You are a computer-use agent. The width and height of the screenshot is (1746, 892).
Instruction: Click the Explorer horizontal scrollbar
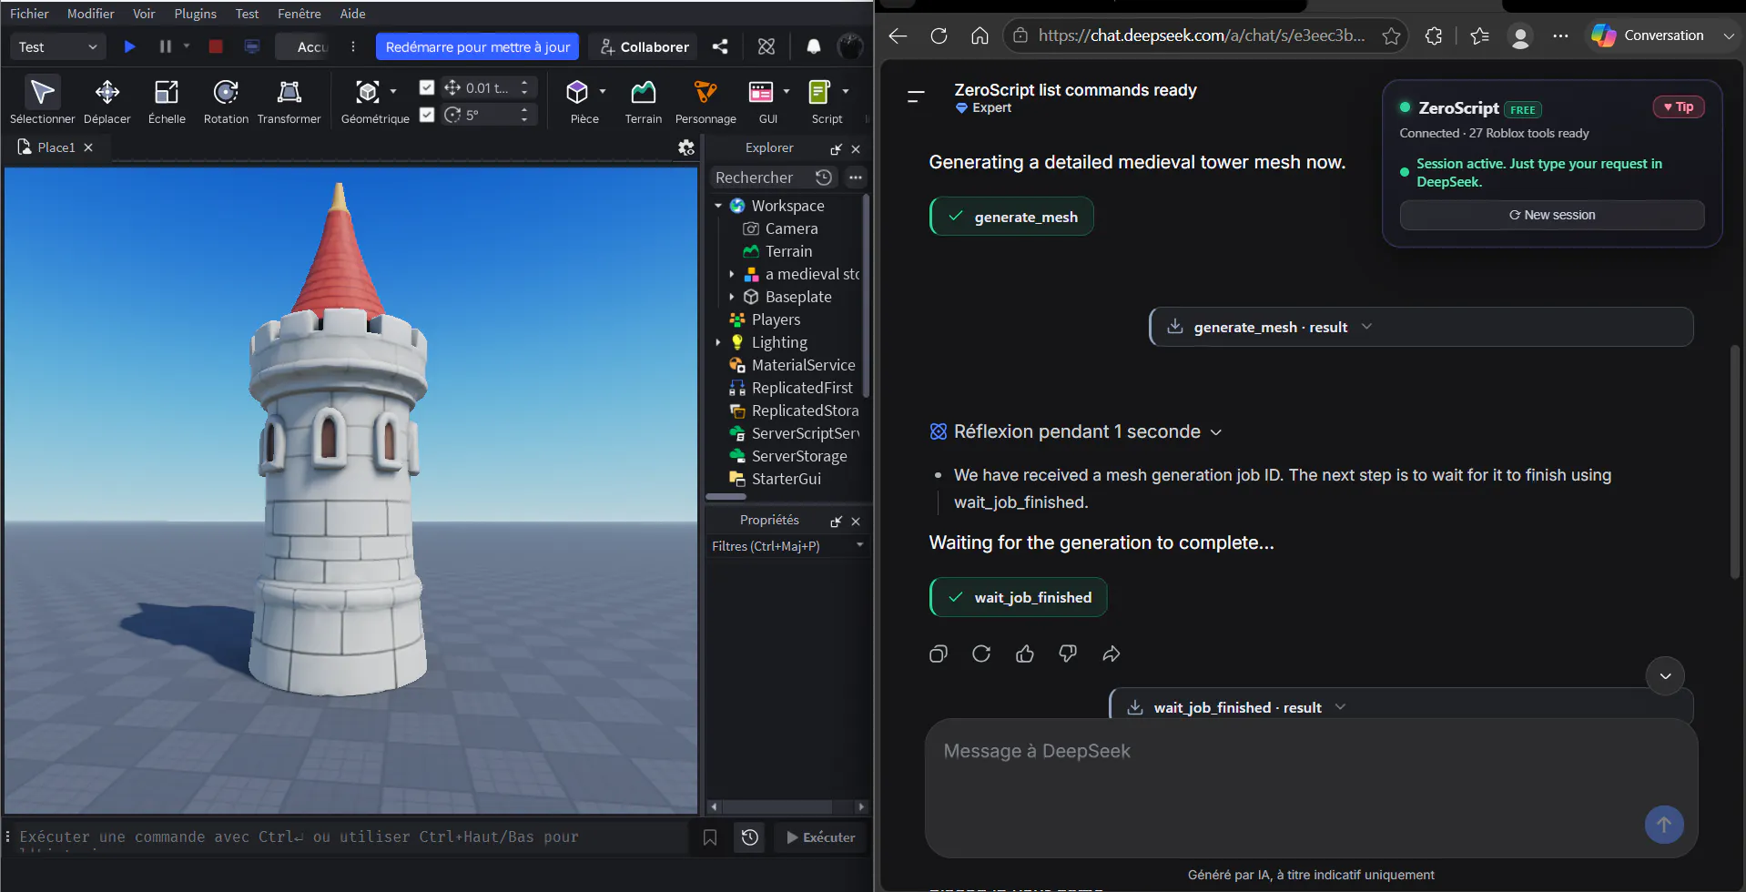[726, 496]
